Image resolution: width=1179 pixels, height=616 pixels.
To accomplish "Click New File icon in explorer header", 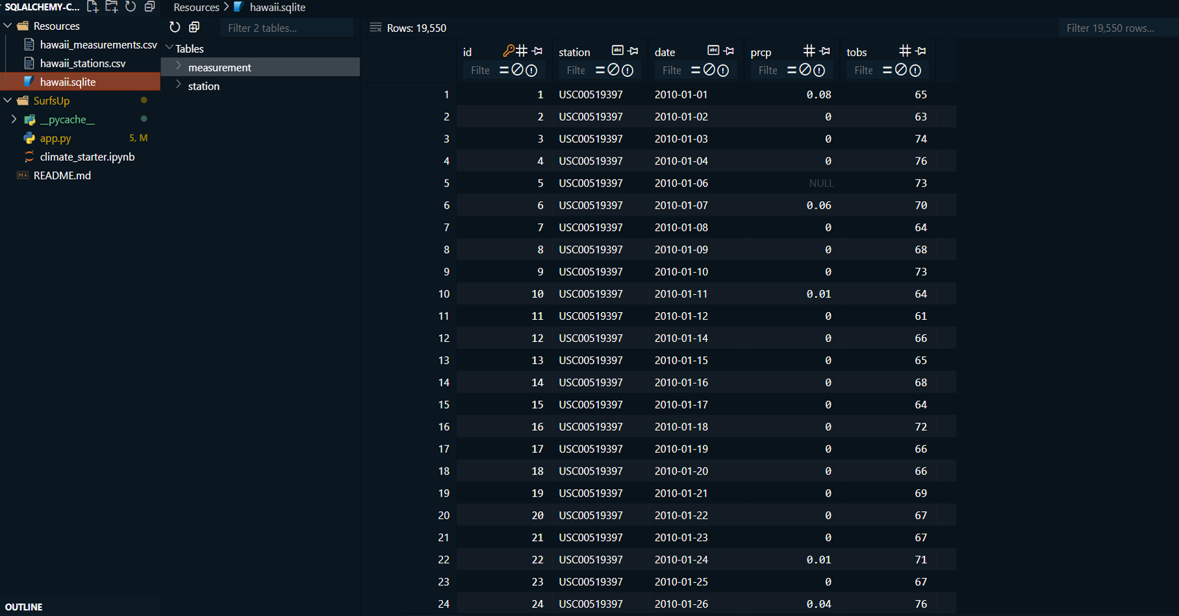I will pos(92,7).
